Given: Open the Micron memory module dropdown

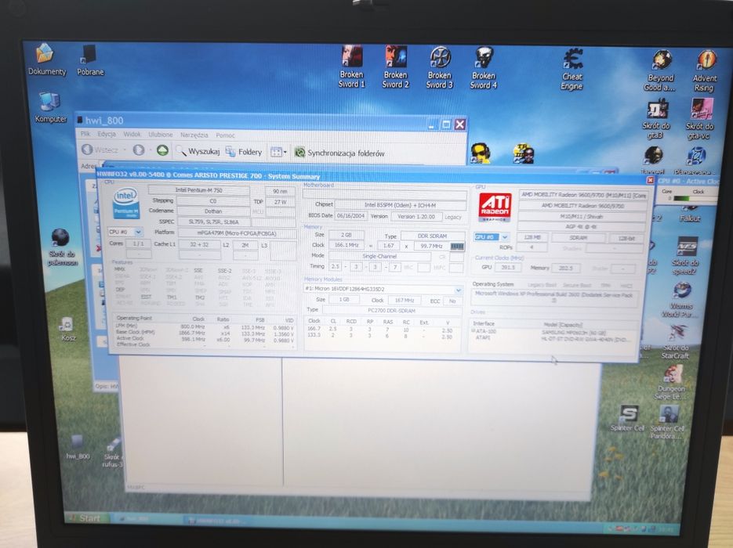Looking at the screenshot, I should [458, 290].
